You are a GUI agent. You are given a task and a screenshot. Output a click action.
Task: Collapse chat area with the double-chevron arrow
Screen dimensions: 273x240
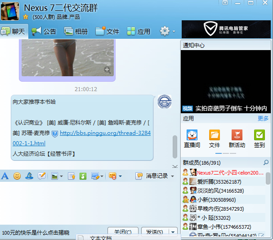175,166
